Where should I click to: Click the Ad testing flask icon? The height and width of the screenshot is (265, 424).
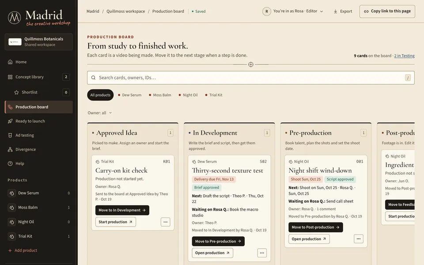click(10, 135)
